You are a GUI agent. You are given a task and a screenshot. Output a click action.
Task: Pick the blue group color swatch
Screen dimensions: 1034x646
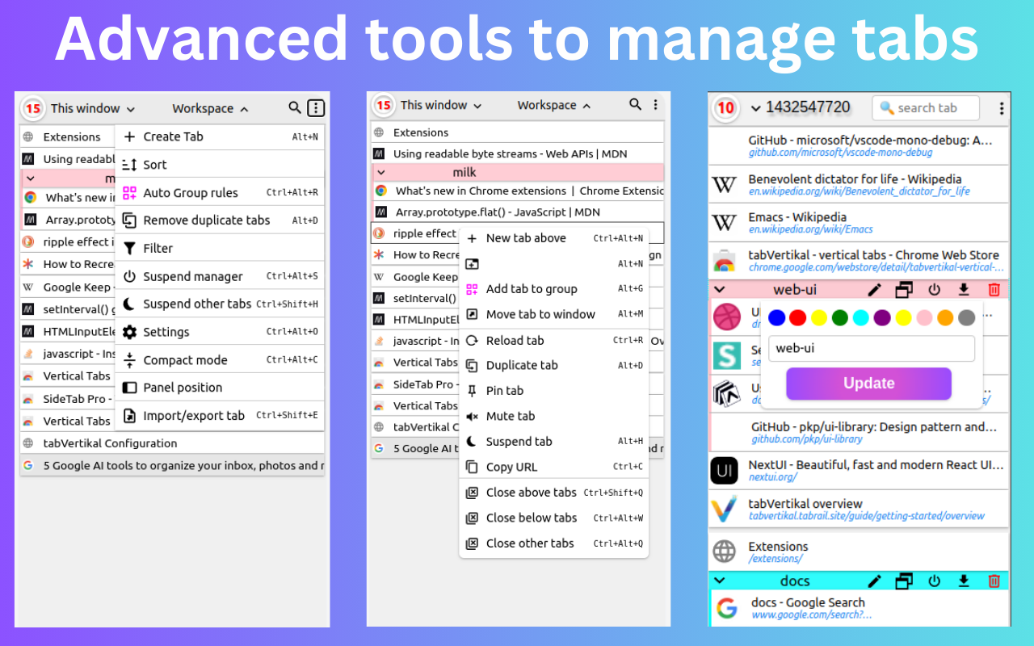click(777, 317)
